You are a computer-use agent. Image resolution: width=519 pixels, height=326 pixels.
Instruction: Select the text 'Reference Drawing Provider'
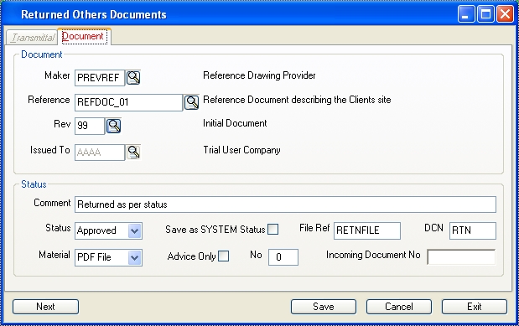(x=259, y=75)
